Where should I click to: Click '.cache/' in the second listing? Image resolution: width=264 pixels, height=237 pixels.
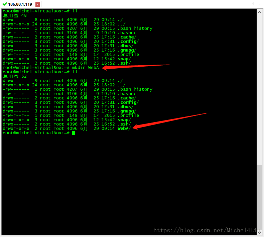tap(127, 98)
